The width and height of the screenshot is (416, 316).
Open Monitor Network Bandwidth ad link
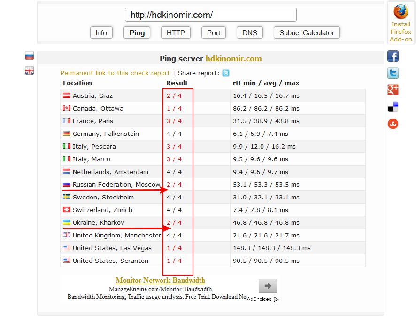pyautogui.click(x=160, y=280)
